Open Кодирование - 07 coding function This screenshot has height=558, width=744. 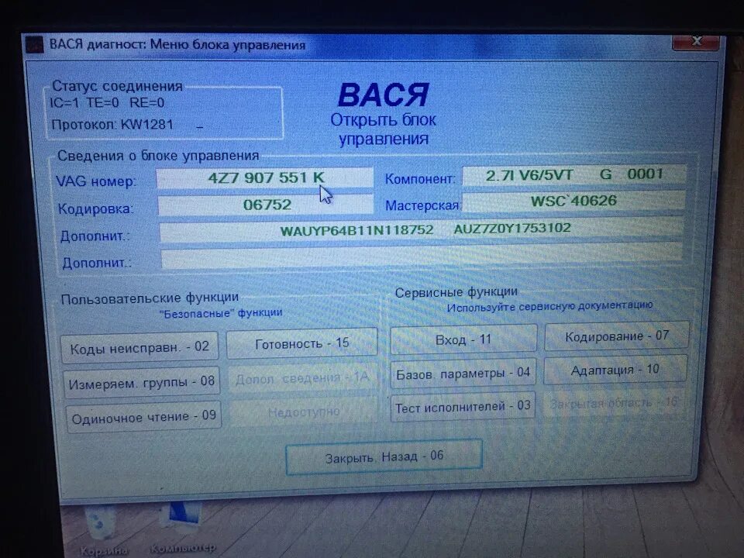pos(616,336)
